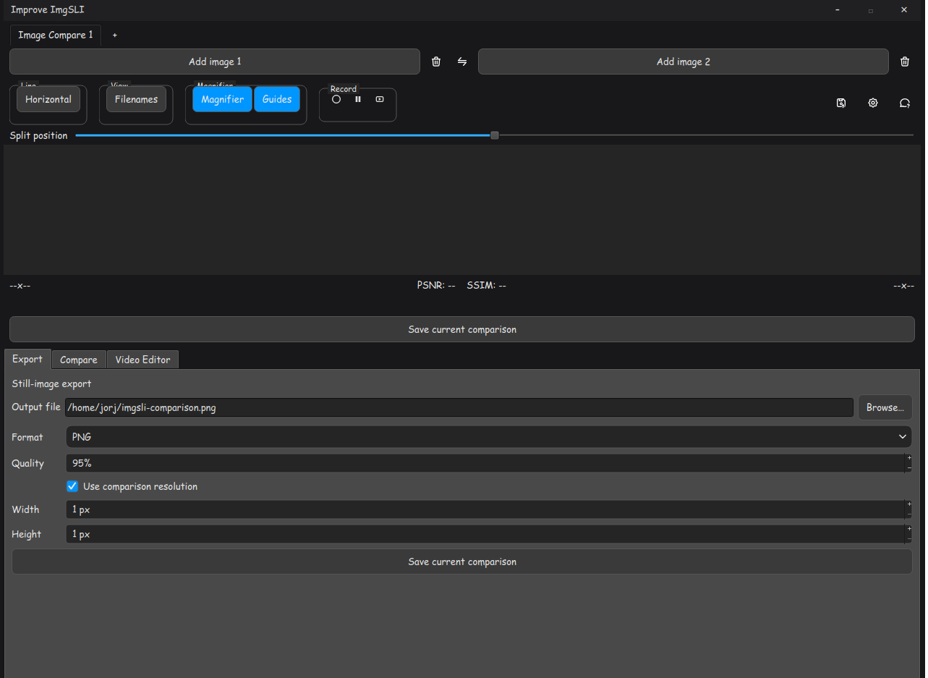This screenshot has width=928, height=678.
Task: Expand the Format PNG dropdown
Action: tap(489, 437)
